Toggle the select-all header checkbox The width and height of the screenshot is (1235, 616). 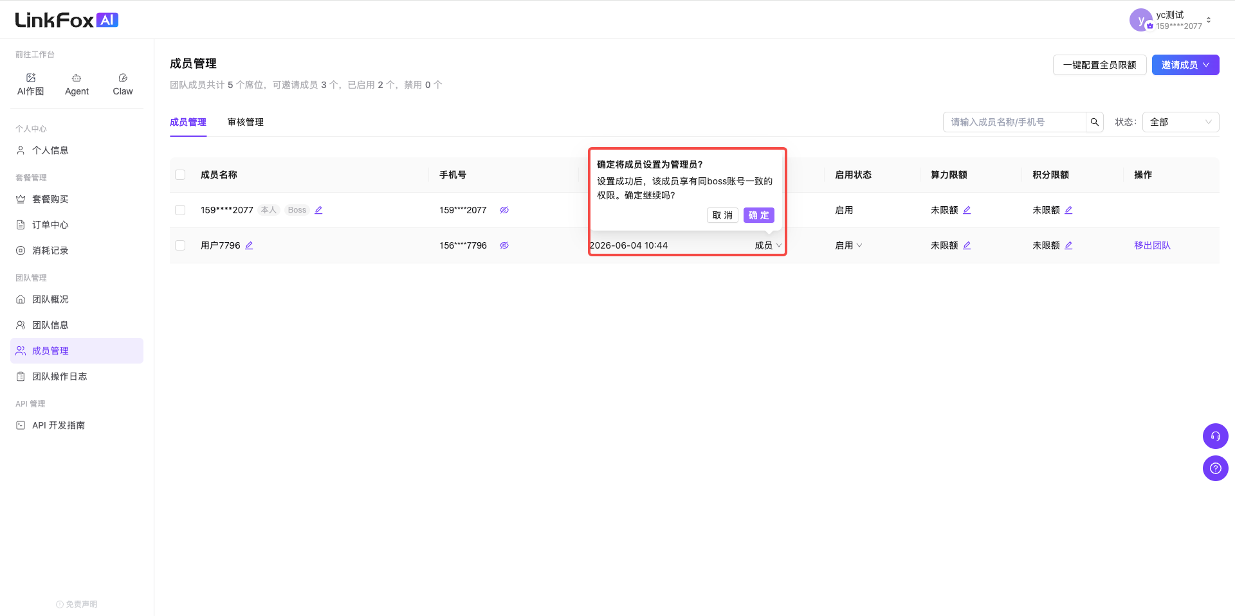(x=180, y=175)
